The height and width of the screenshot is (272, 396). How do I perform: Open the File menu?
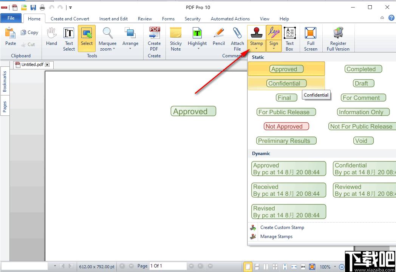11,18
